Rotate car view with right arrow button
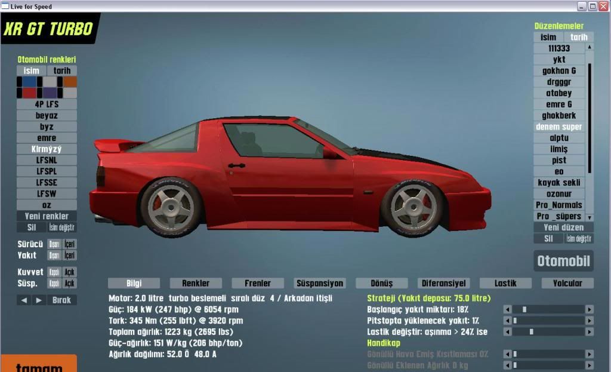The width and height of the screenshot is (611, 372). point(39,300)
